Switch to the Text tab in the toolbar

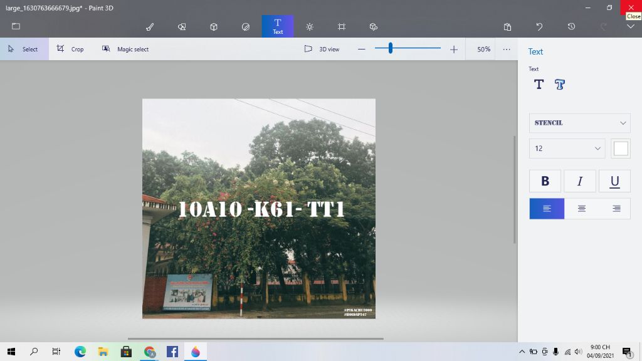tap(277, 26)
